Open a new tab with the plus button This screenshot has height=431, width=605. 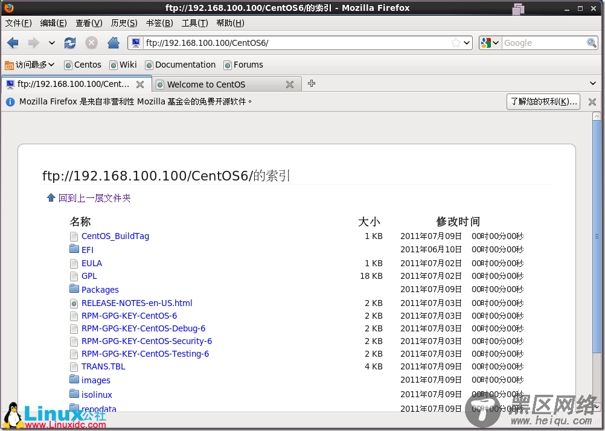click(312, 83)
